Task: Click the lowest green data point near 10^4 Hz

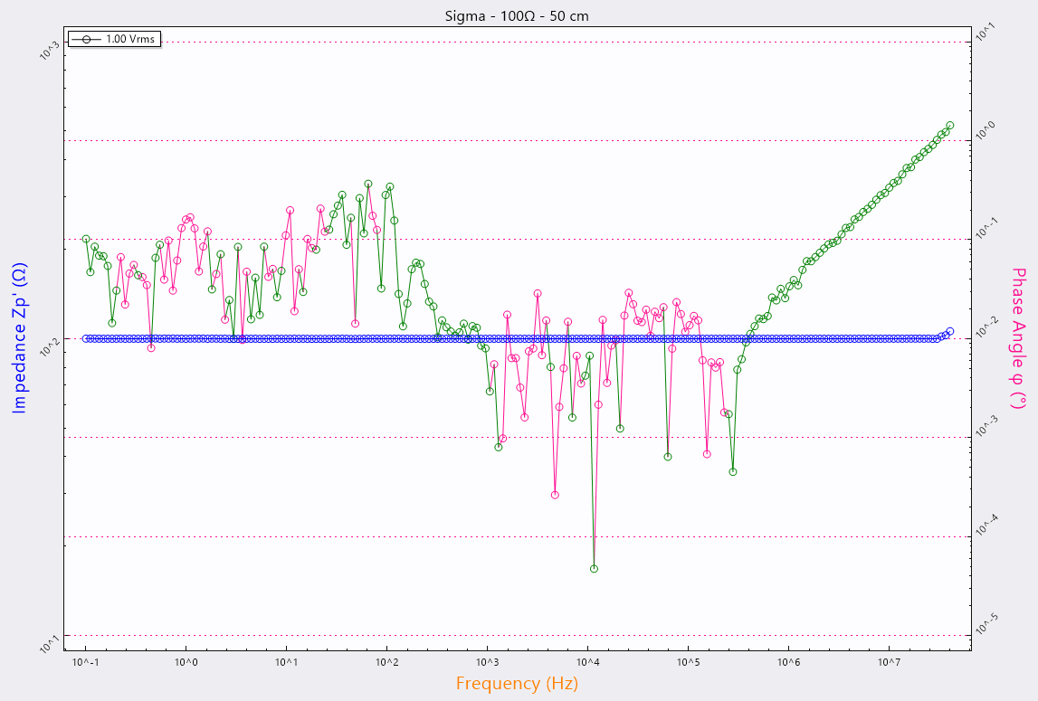Action: [594, 569]
